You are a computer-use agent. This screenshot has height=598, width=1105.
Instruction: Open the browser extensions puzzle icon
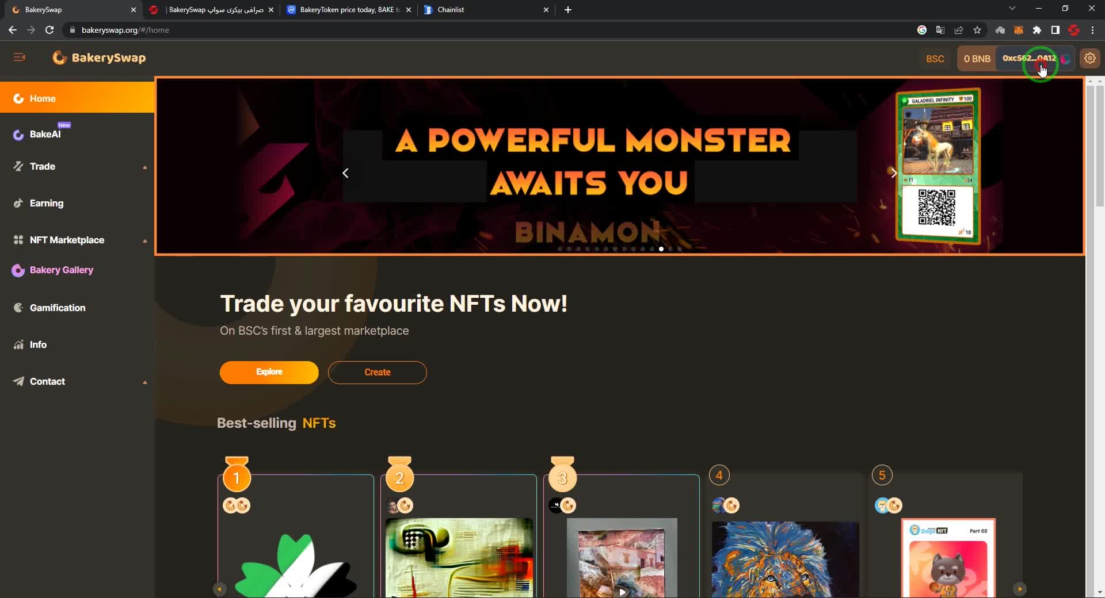point(1037,30)
